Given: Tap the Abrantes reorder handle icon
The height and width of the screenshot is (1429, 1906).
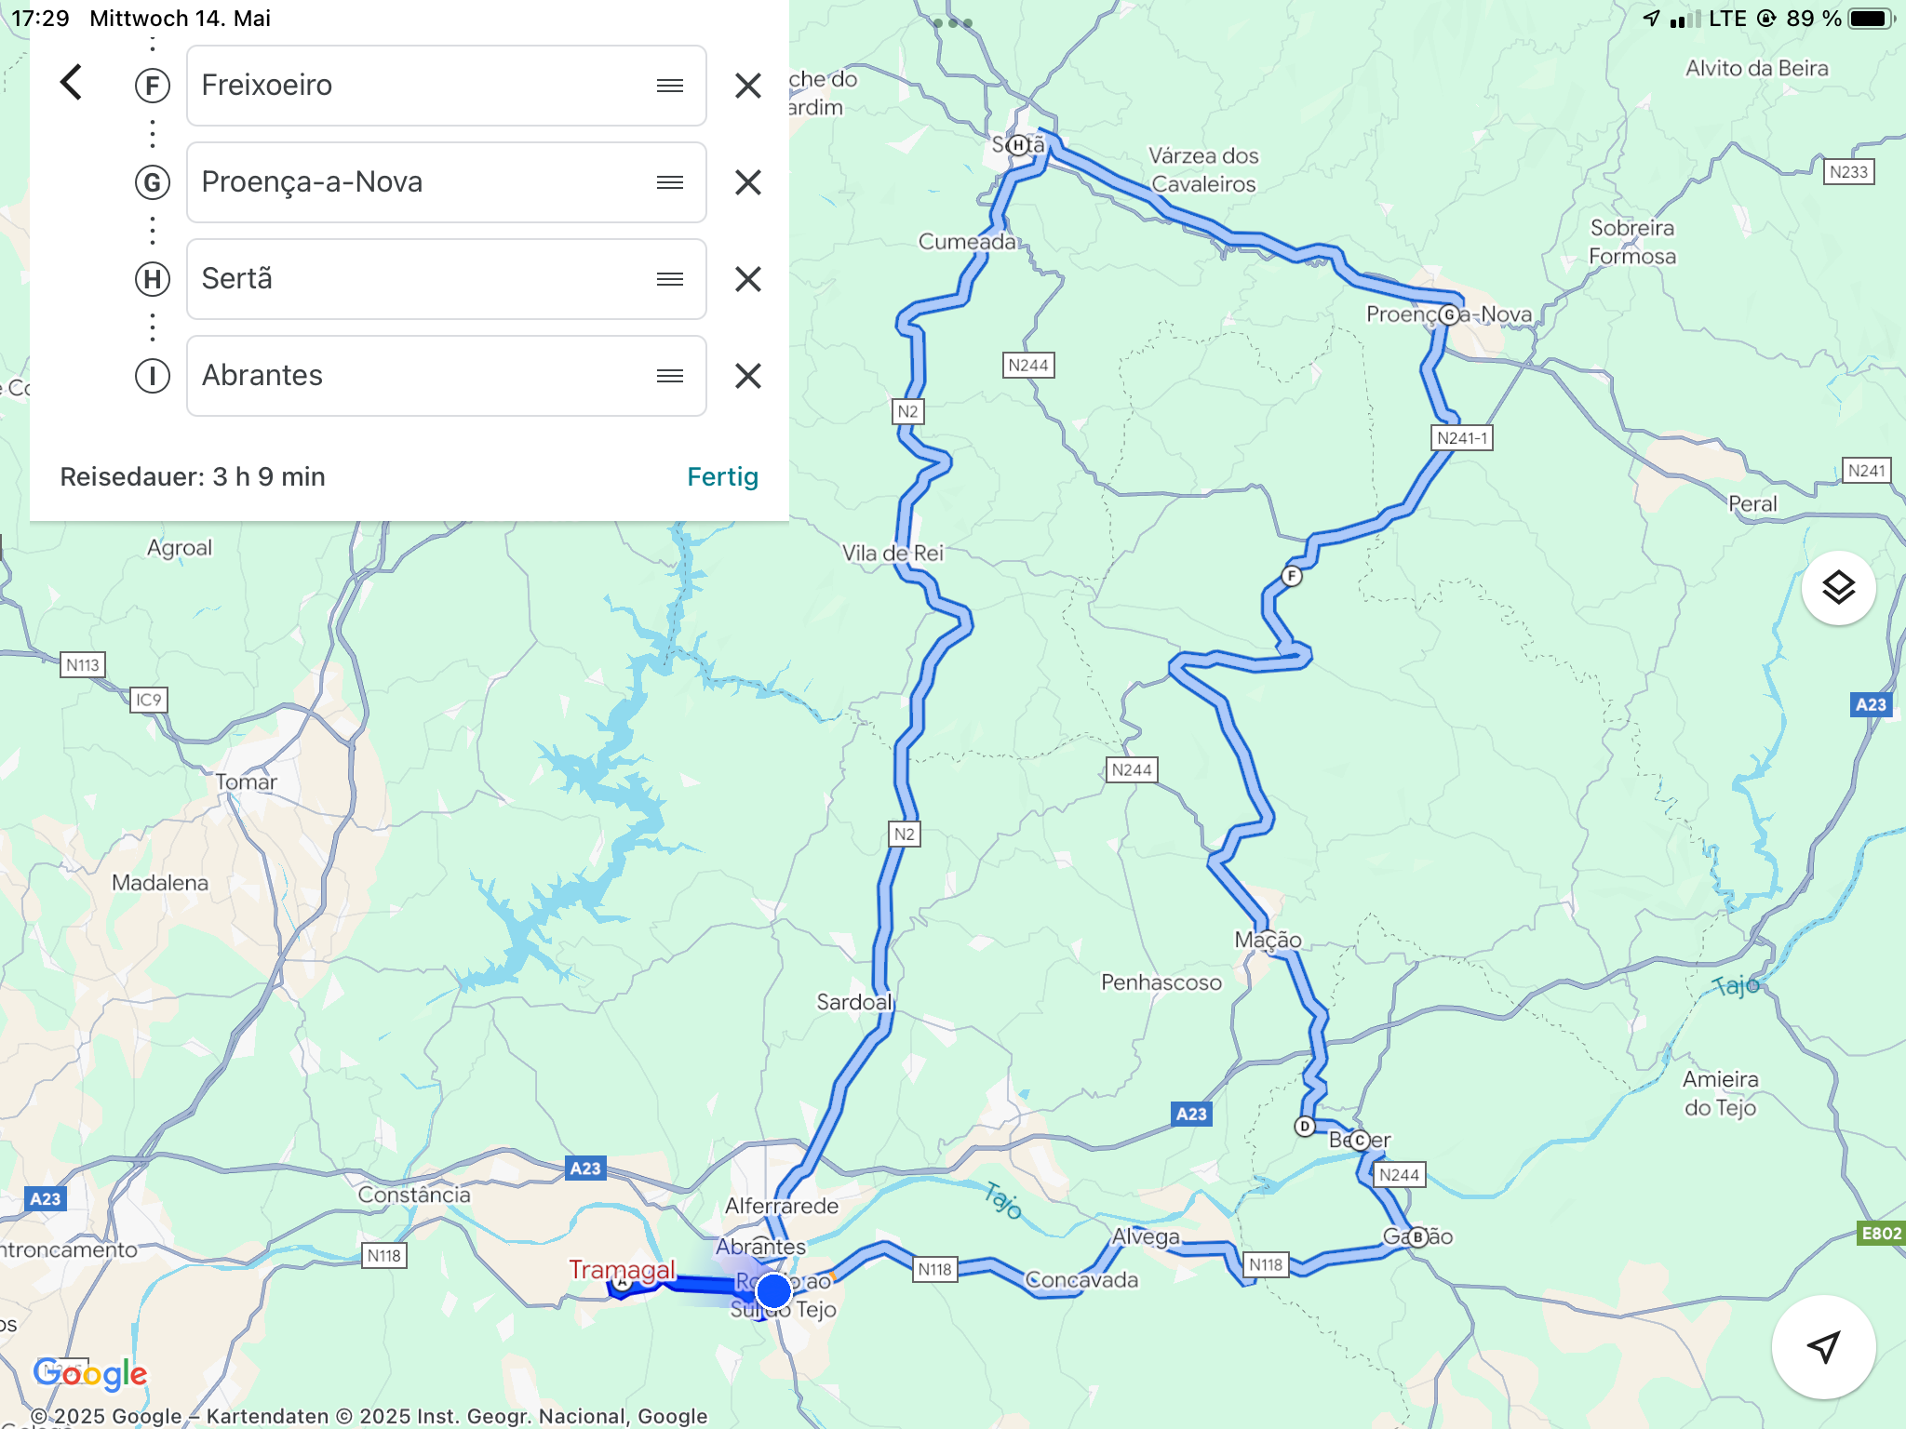Looking at the screenshot, I should 670,376.
